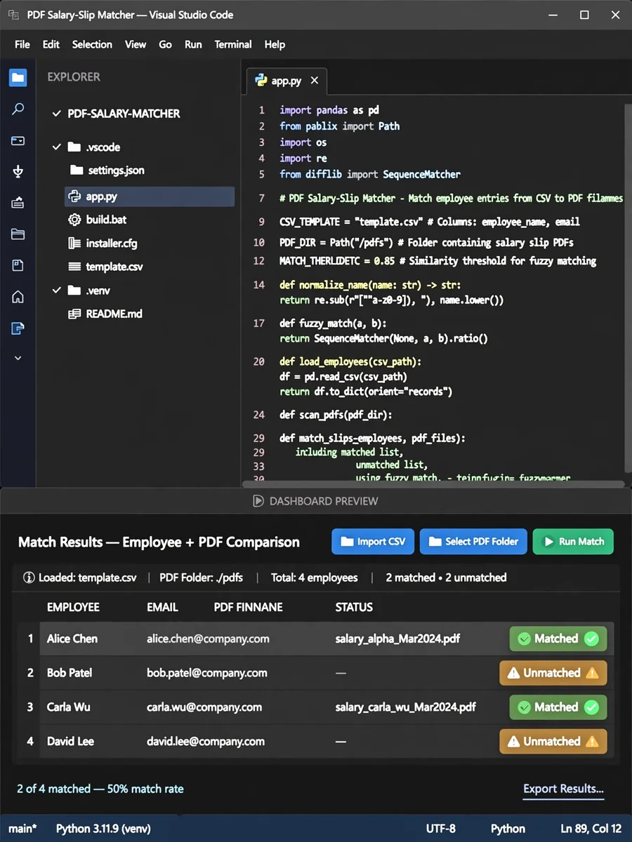Click Unmatched status badge for David Lee

pos(553,742)
